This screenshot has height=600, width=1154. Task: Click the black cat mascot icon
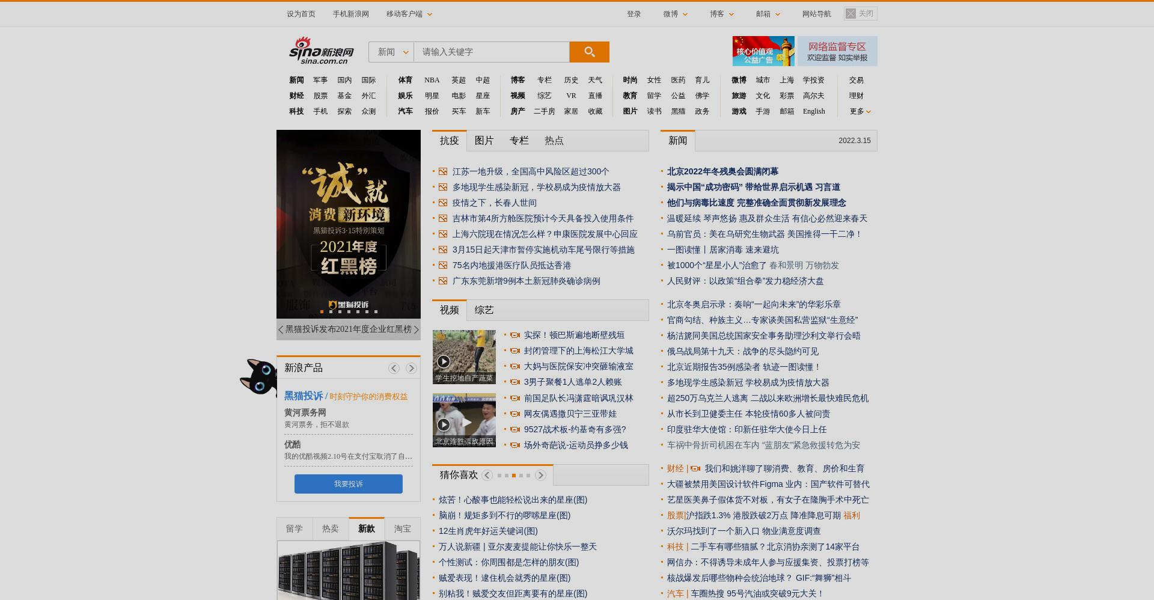click(x=258, y=376)
